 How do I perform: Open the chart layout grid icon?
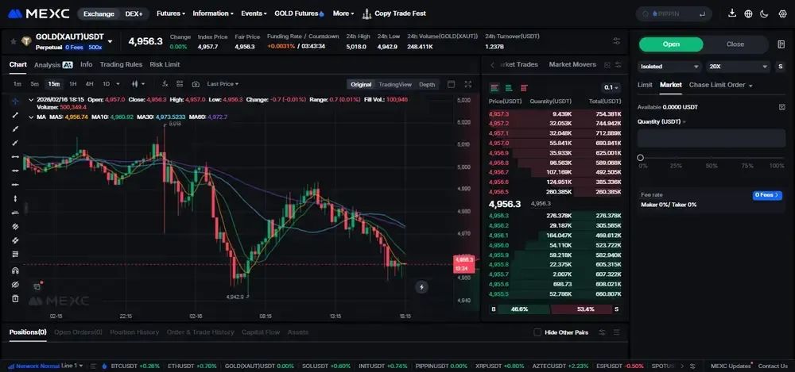pos(180,84)
